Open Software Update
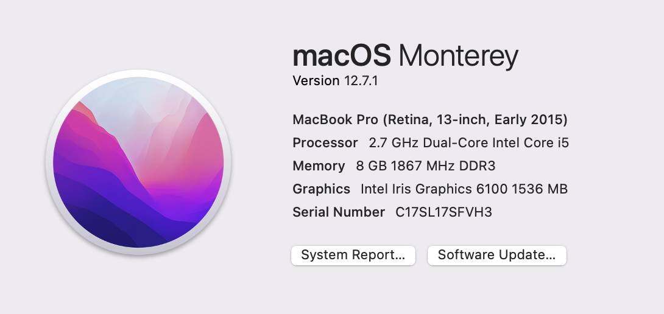The image size is (664, 314). click(x=497, y=256)
